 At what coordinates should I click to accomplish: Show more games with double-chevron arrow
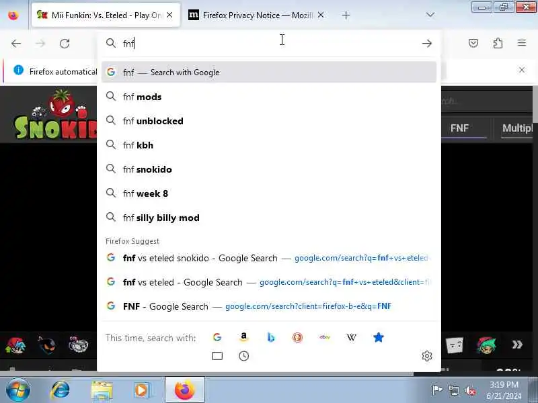tap(517, 345)
